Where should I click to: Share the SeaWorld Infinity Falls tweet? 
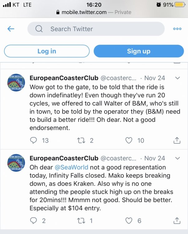(x=177, y=221)
